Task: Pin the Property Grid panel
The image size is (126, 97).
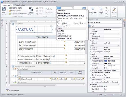Action: click(x=118, y=20)
